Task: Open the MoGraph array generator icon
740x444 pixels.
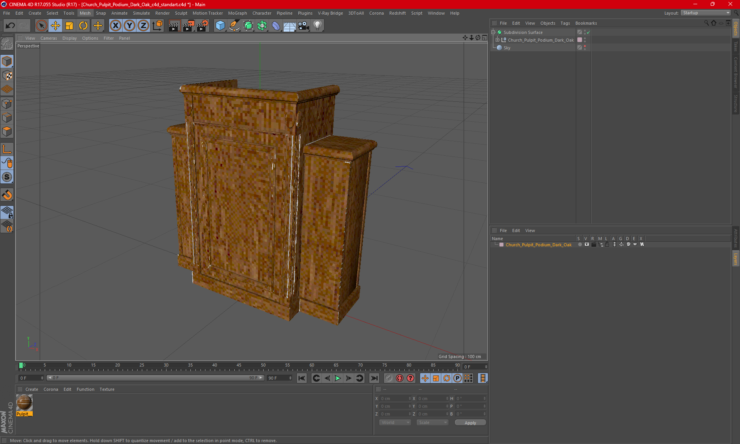Action: tap(262, 26)
